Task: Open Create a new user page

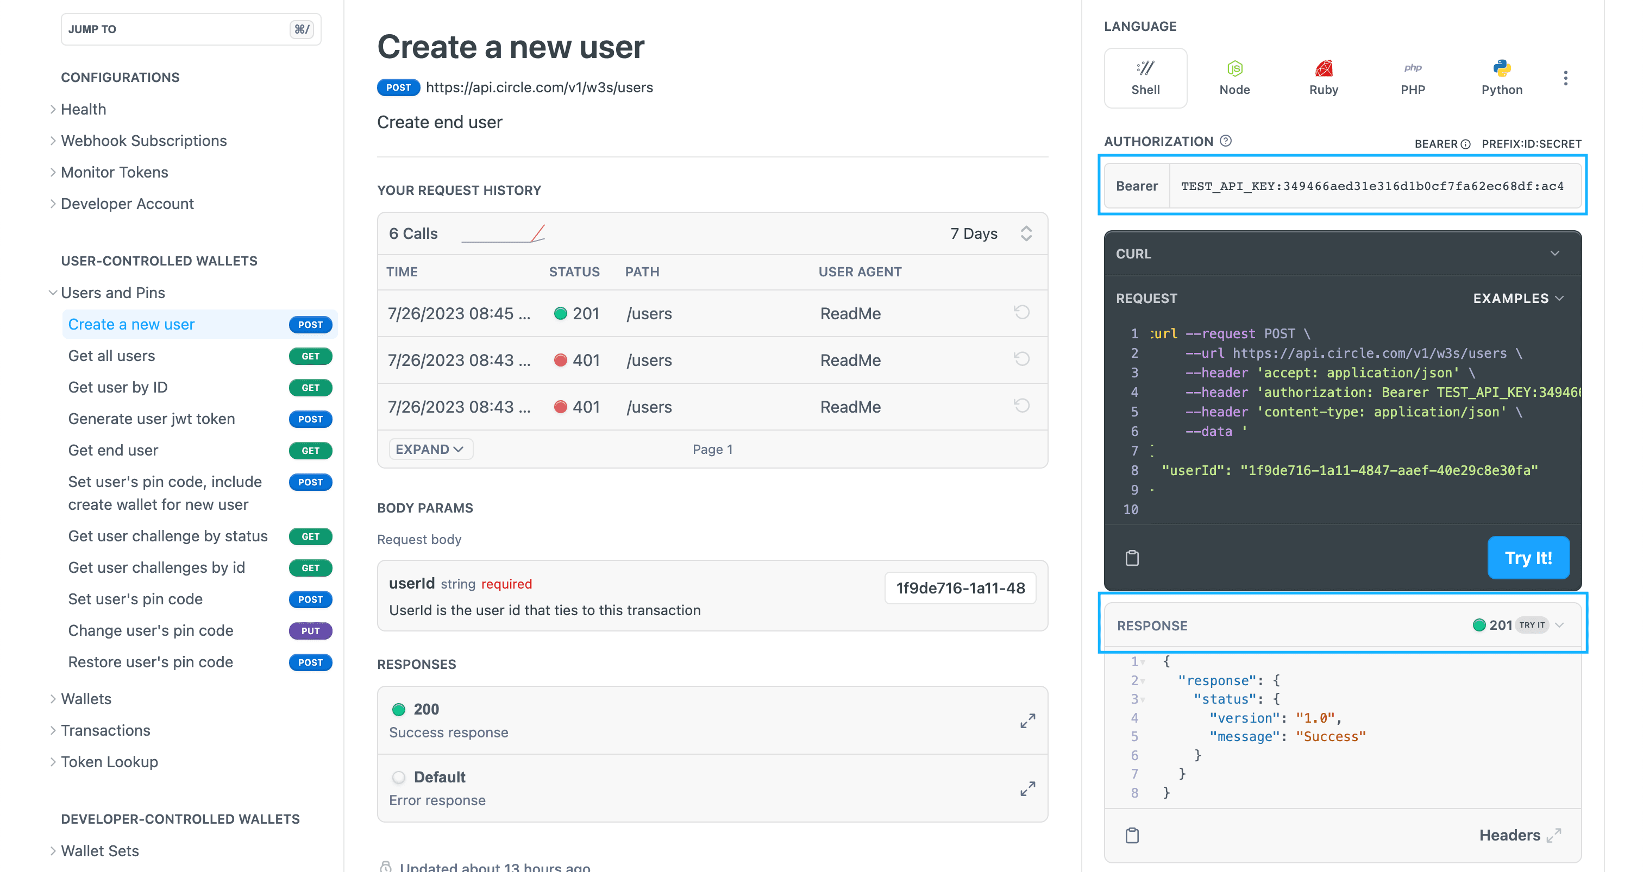Action: tap(200, 325)
